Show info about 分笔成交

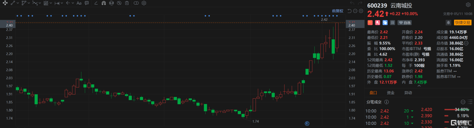point(387,102)
